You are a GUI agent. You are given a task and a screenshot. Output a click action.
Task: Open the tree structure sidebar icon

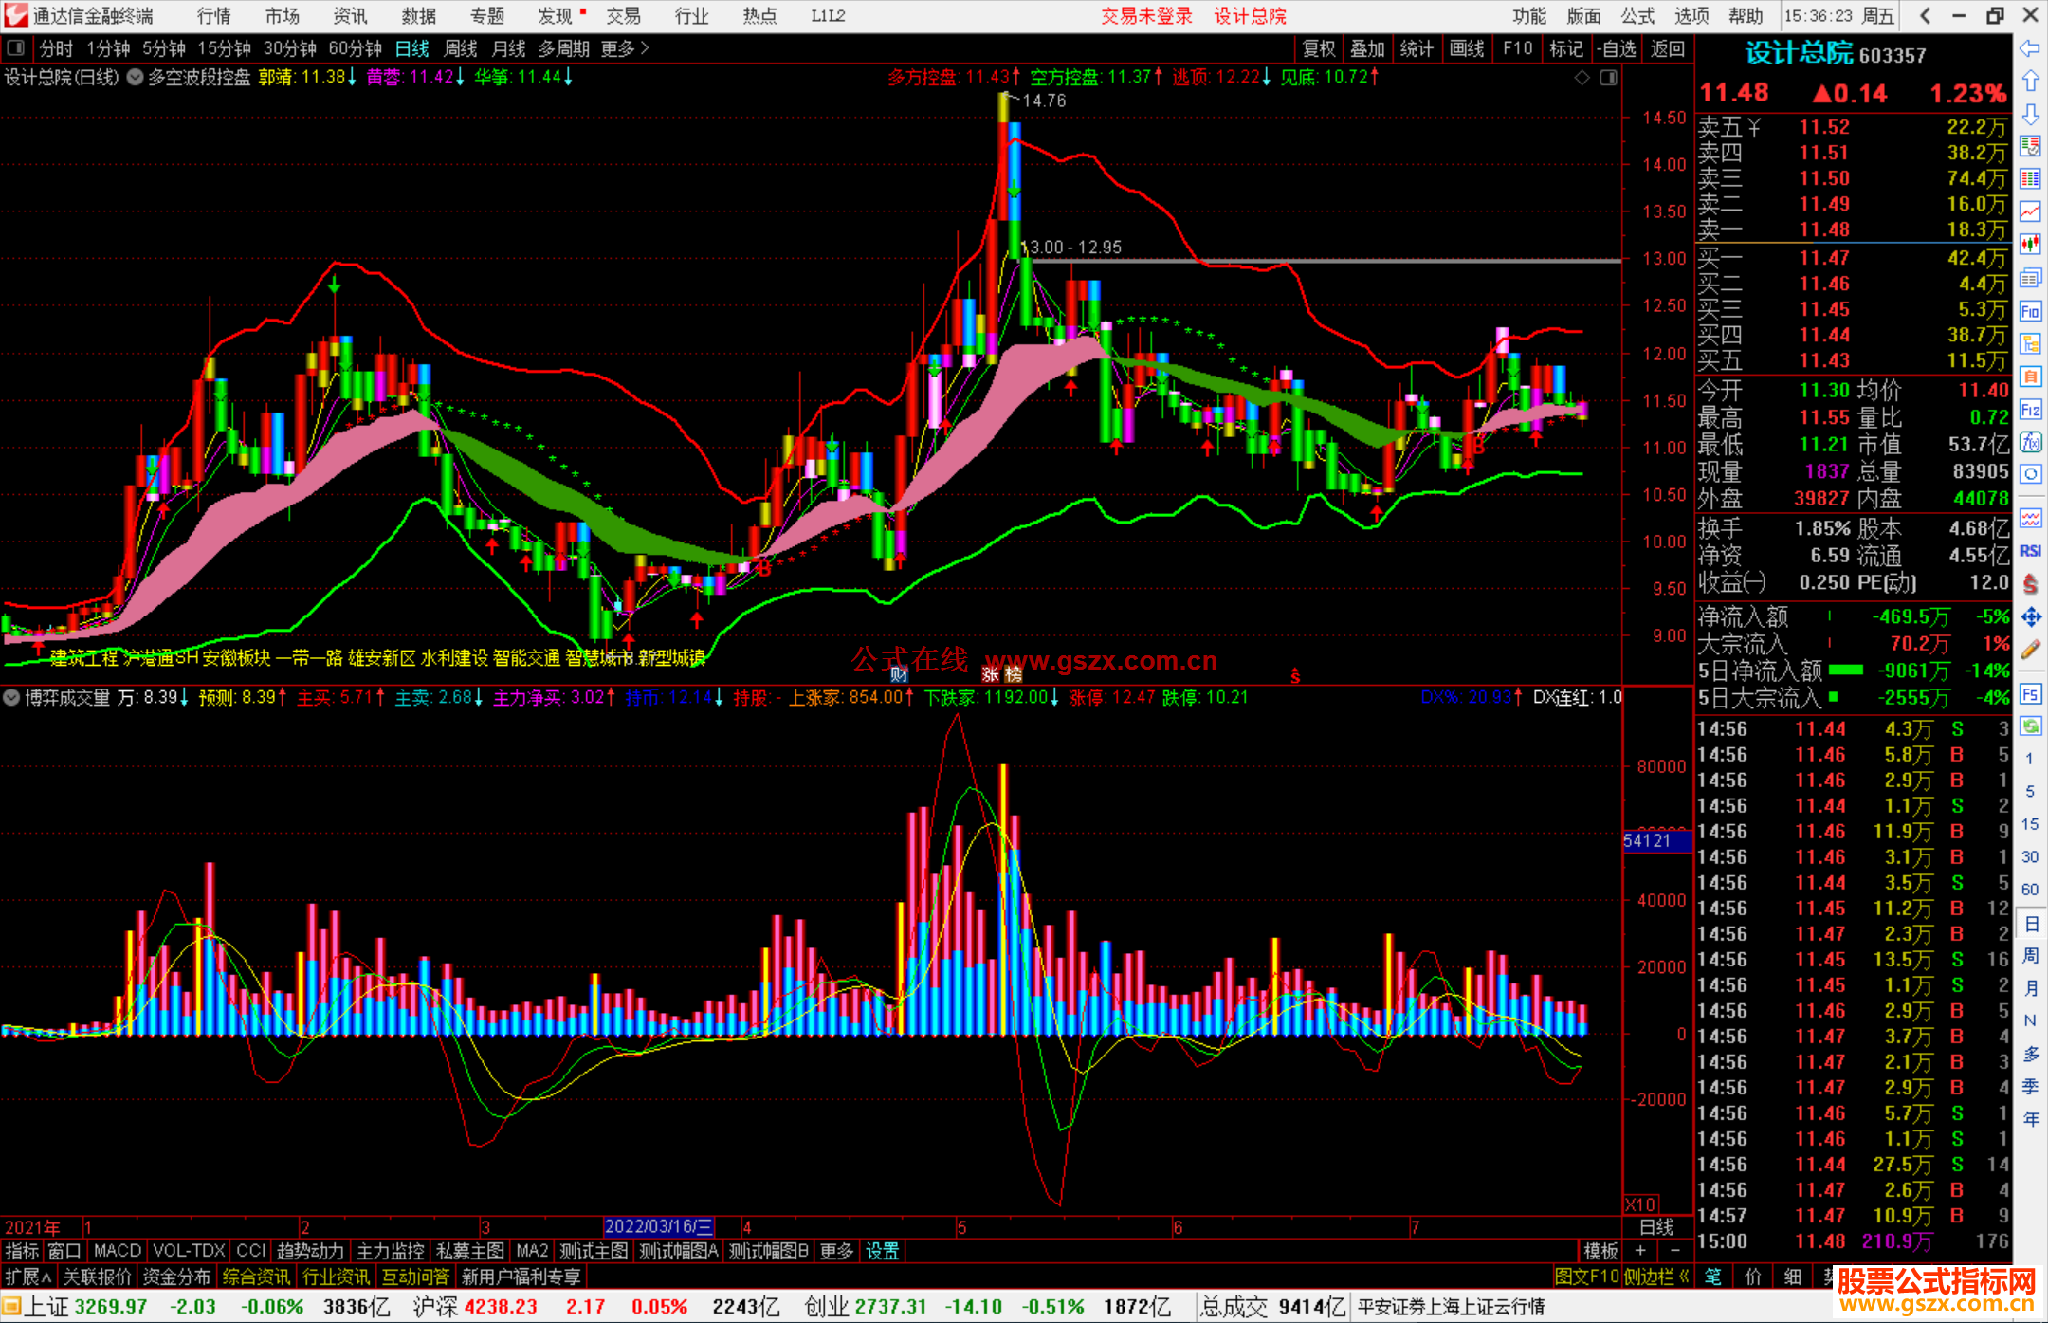[2030, 343]
